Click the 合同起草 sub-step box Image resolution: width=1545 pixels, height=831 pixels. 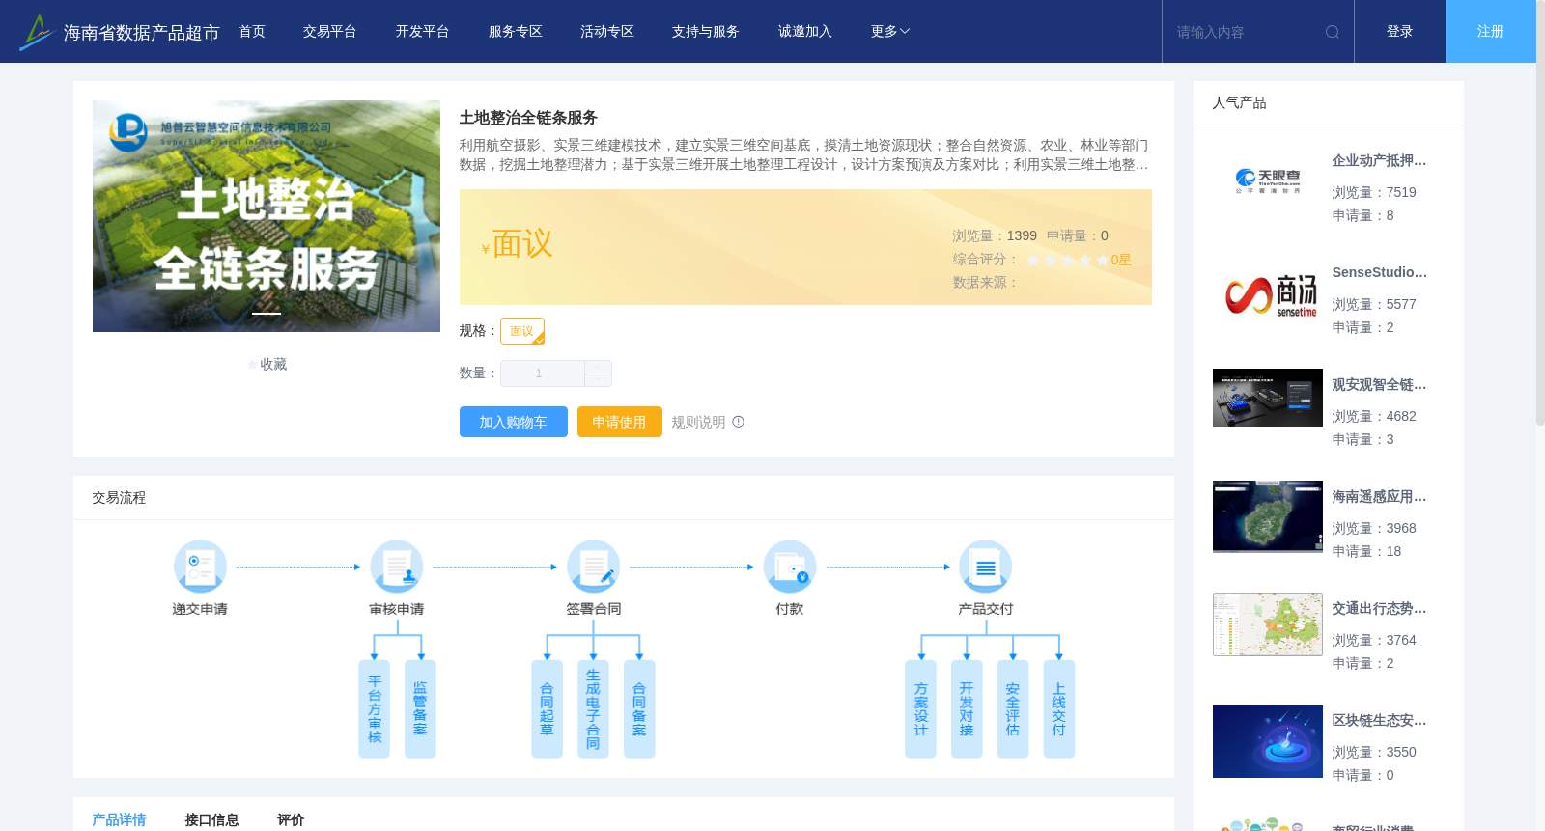coord(547,709)
